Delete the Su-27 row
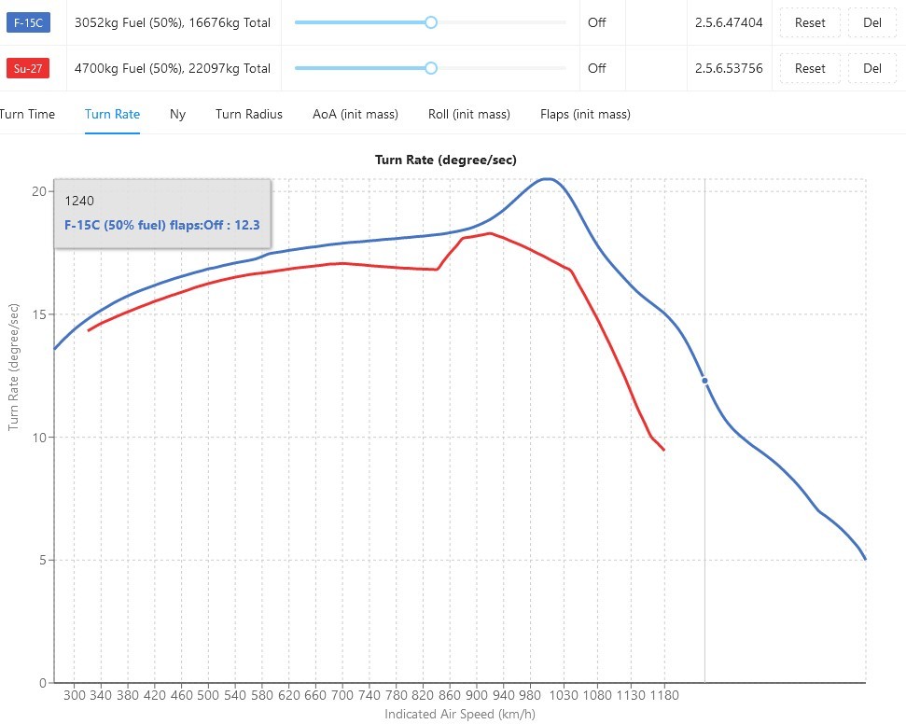 871,68
